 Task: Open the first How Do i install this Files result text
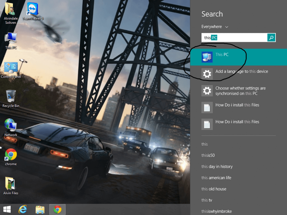pos(237,105)
